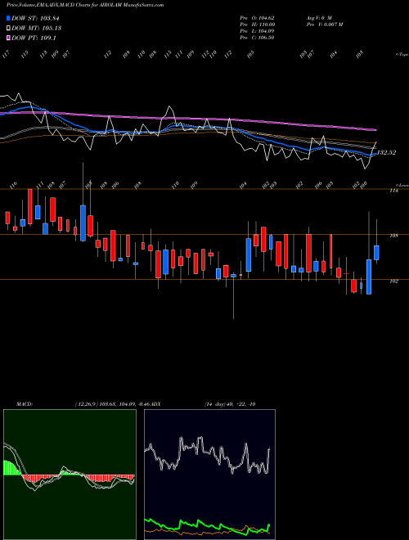Click the blue DOW ST legend swatch
Screen dimensions: 409x540
click(x=9, y=18)
